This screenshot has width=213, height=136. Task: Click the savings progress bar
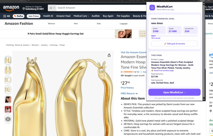point(174,36)
